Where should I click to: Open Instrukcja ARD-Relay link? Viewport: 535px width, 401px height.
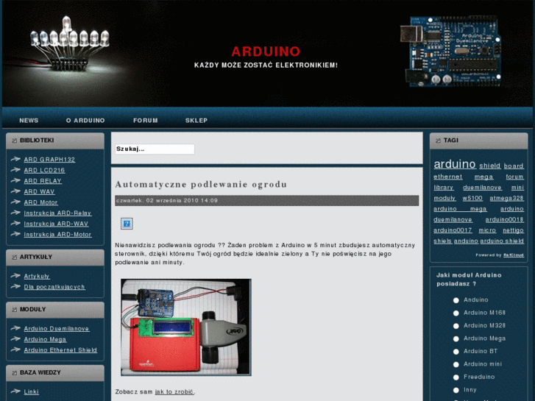point(57,213)
